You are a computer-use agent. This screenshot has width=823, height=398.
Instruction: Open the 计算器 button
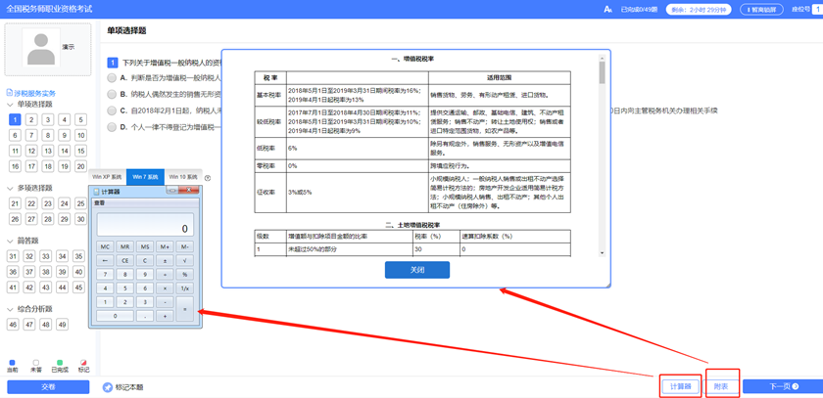point(680,386)
